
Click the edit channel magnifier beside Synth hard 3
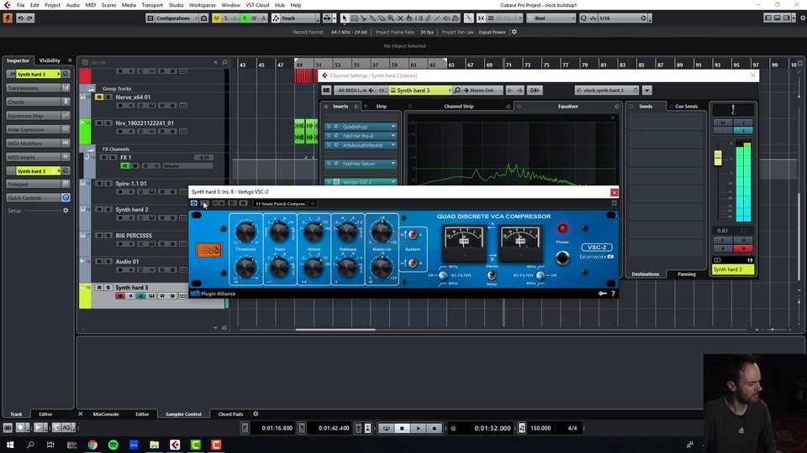tap(456, 91)
